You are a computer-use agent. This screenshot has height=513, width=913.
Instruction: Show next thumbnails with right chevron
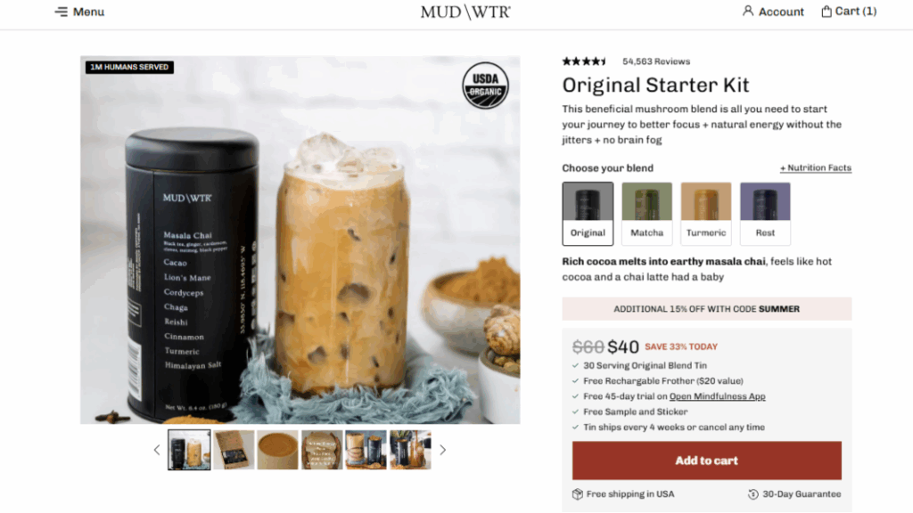[x=442, y=450]
